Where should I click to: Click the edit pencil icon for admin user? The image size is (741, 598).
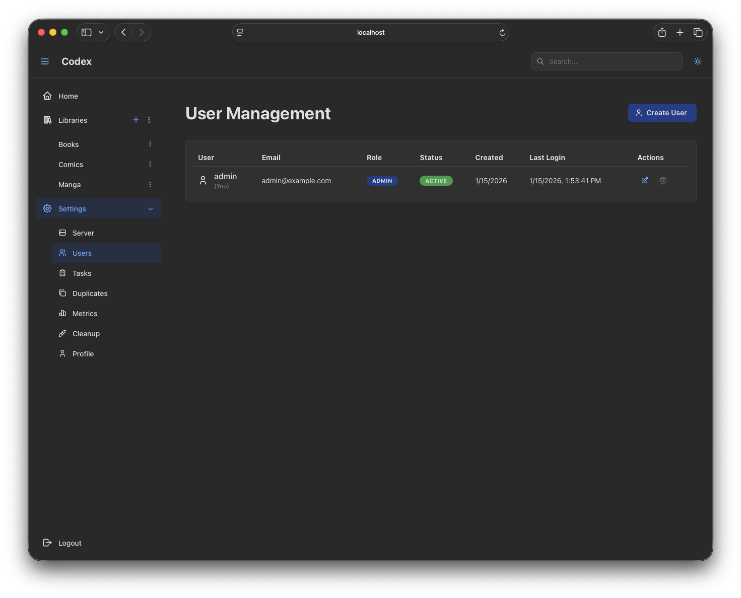click(x=645, y=180)
